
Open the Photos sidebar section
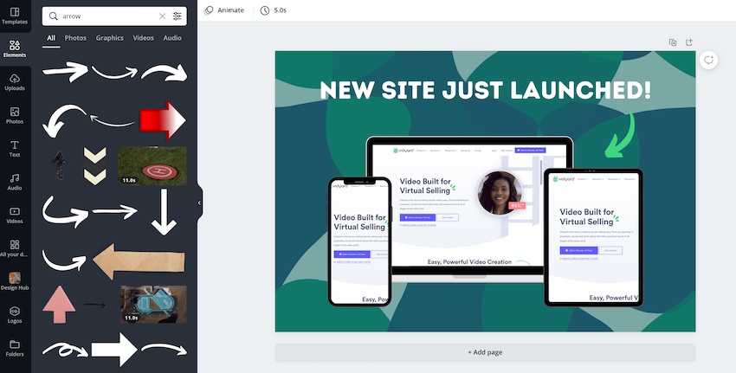(15, 115)
